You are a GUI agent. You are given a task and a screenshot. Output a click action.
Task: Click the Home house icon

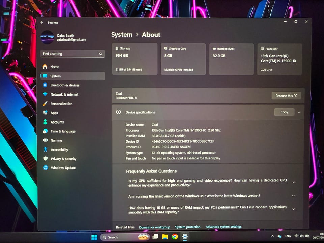pos(45,66)
